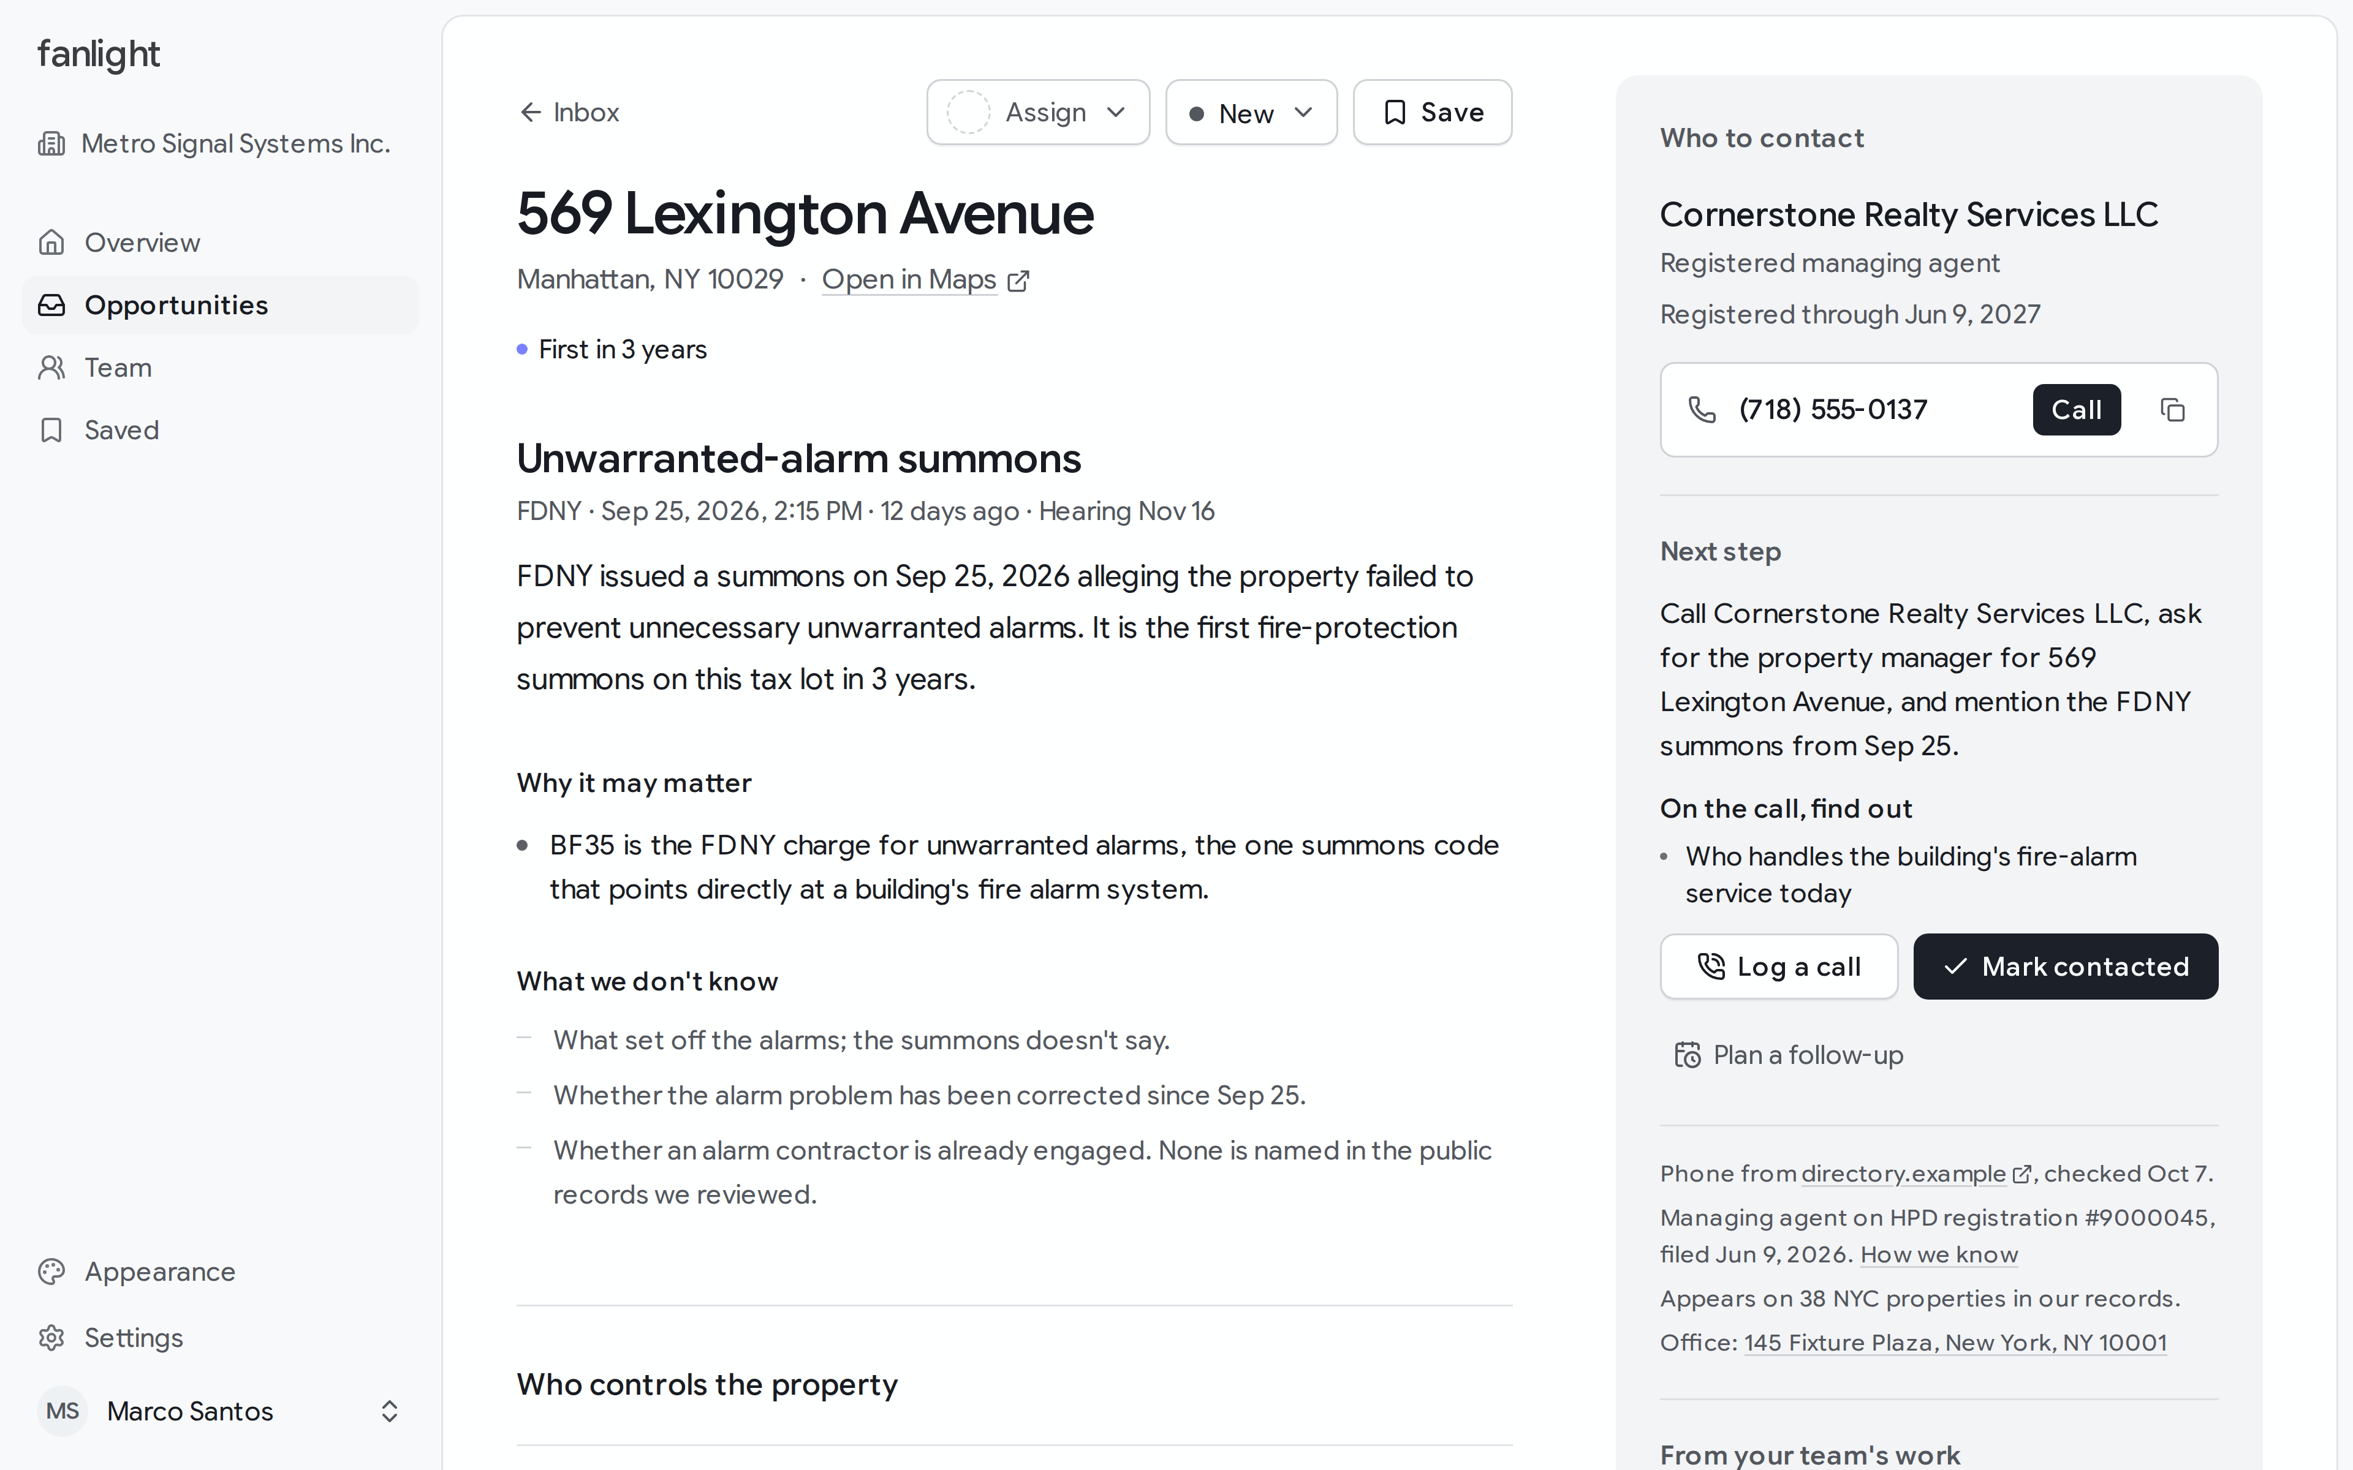Click the fanlight logo
The image size is (2353, 1470).
[98, 55]
